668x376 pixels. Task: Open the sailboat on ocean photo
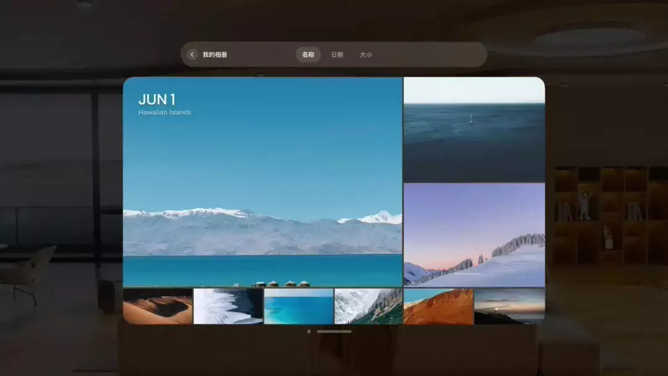tap(474, 129)
